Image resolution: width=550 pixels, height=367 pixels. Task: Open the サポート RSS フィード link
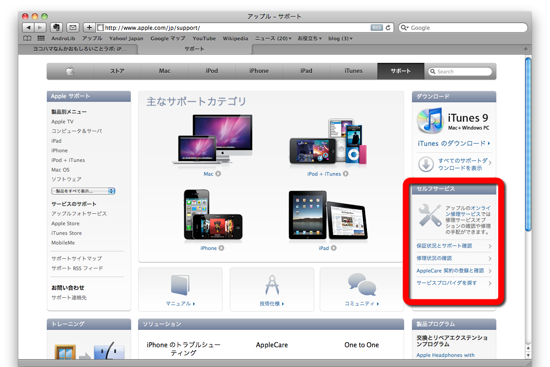pos(77,268)
